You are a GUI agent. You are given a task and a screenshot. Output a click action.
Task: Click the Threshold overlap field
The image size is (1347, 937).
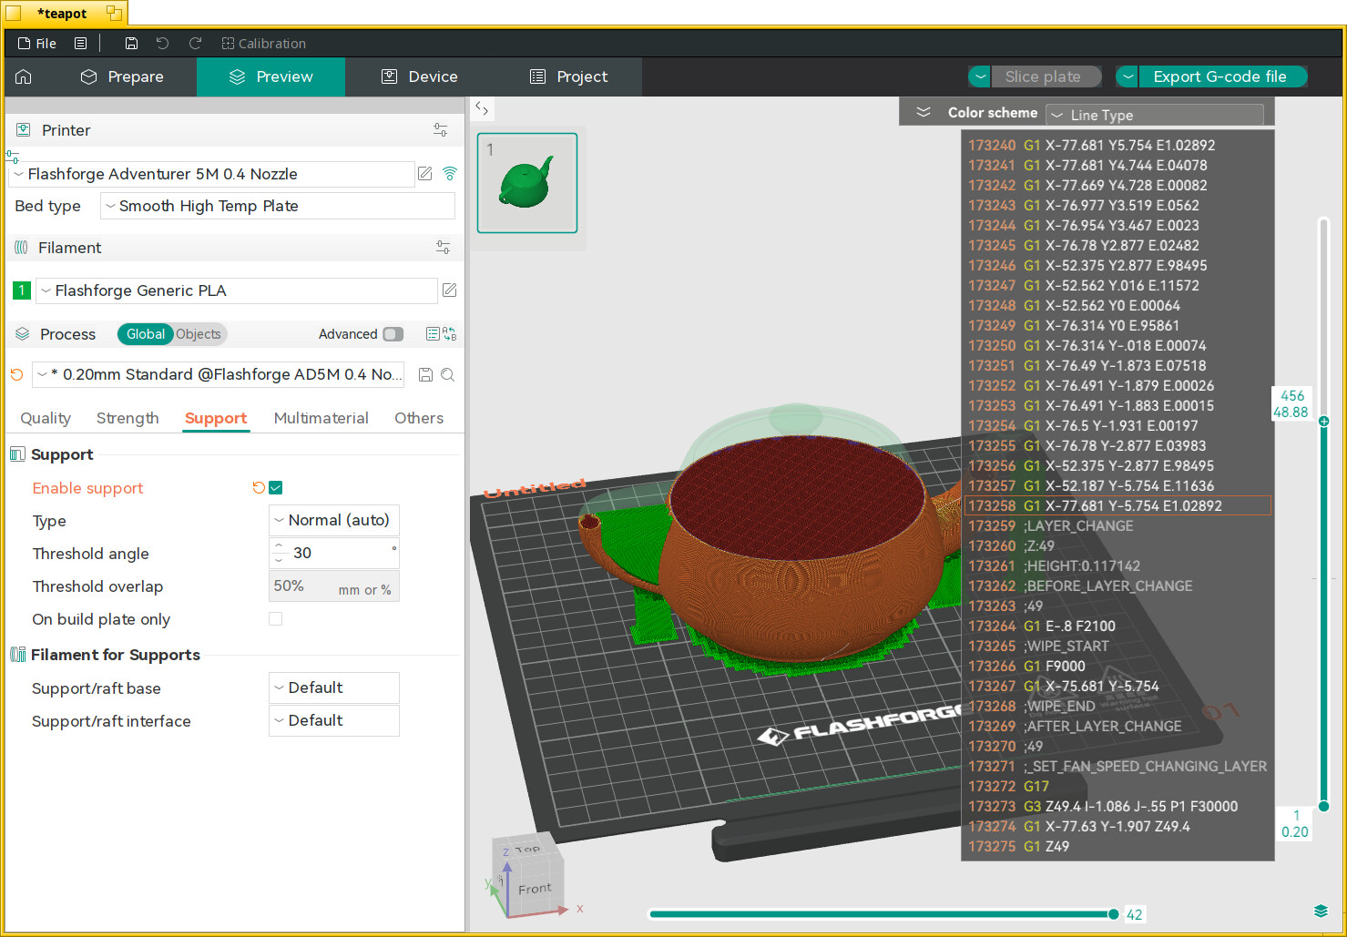pos(334,586)
